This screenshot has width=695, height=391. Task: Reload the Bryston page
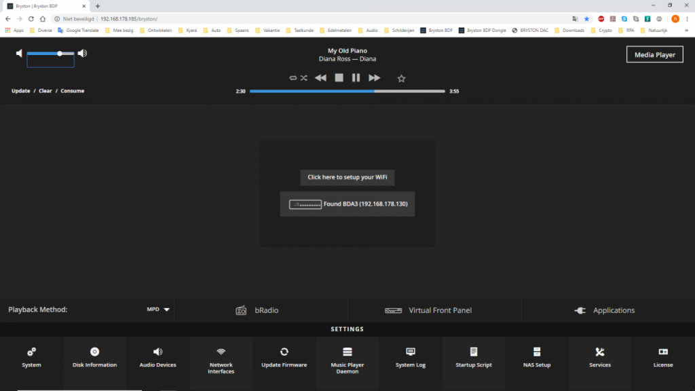coord(31,19)
